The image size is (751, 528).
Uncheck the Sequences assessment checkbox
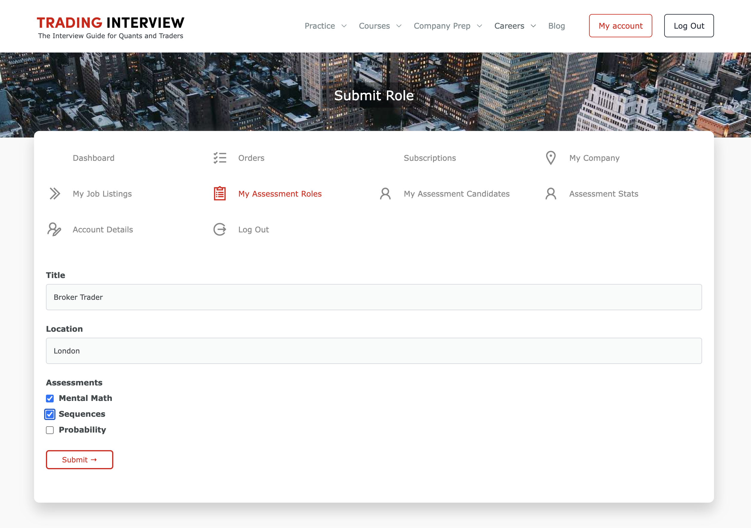click(50, 414)
